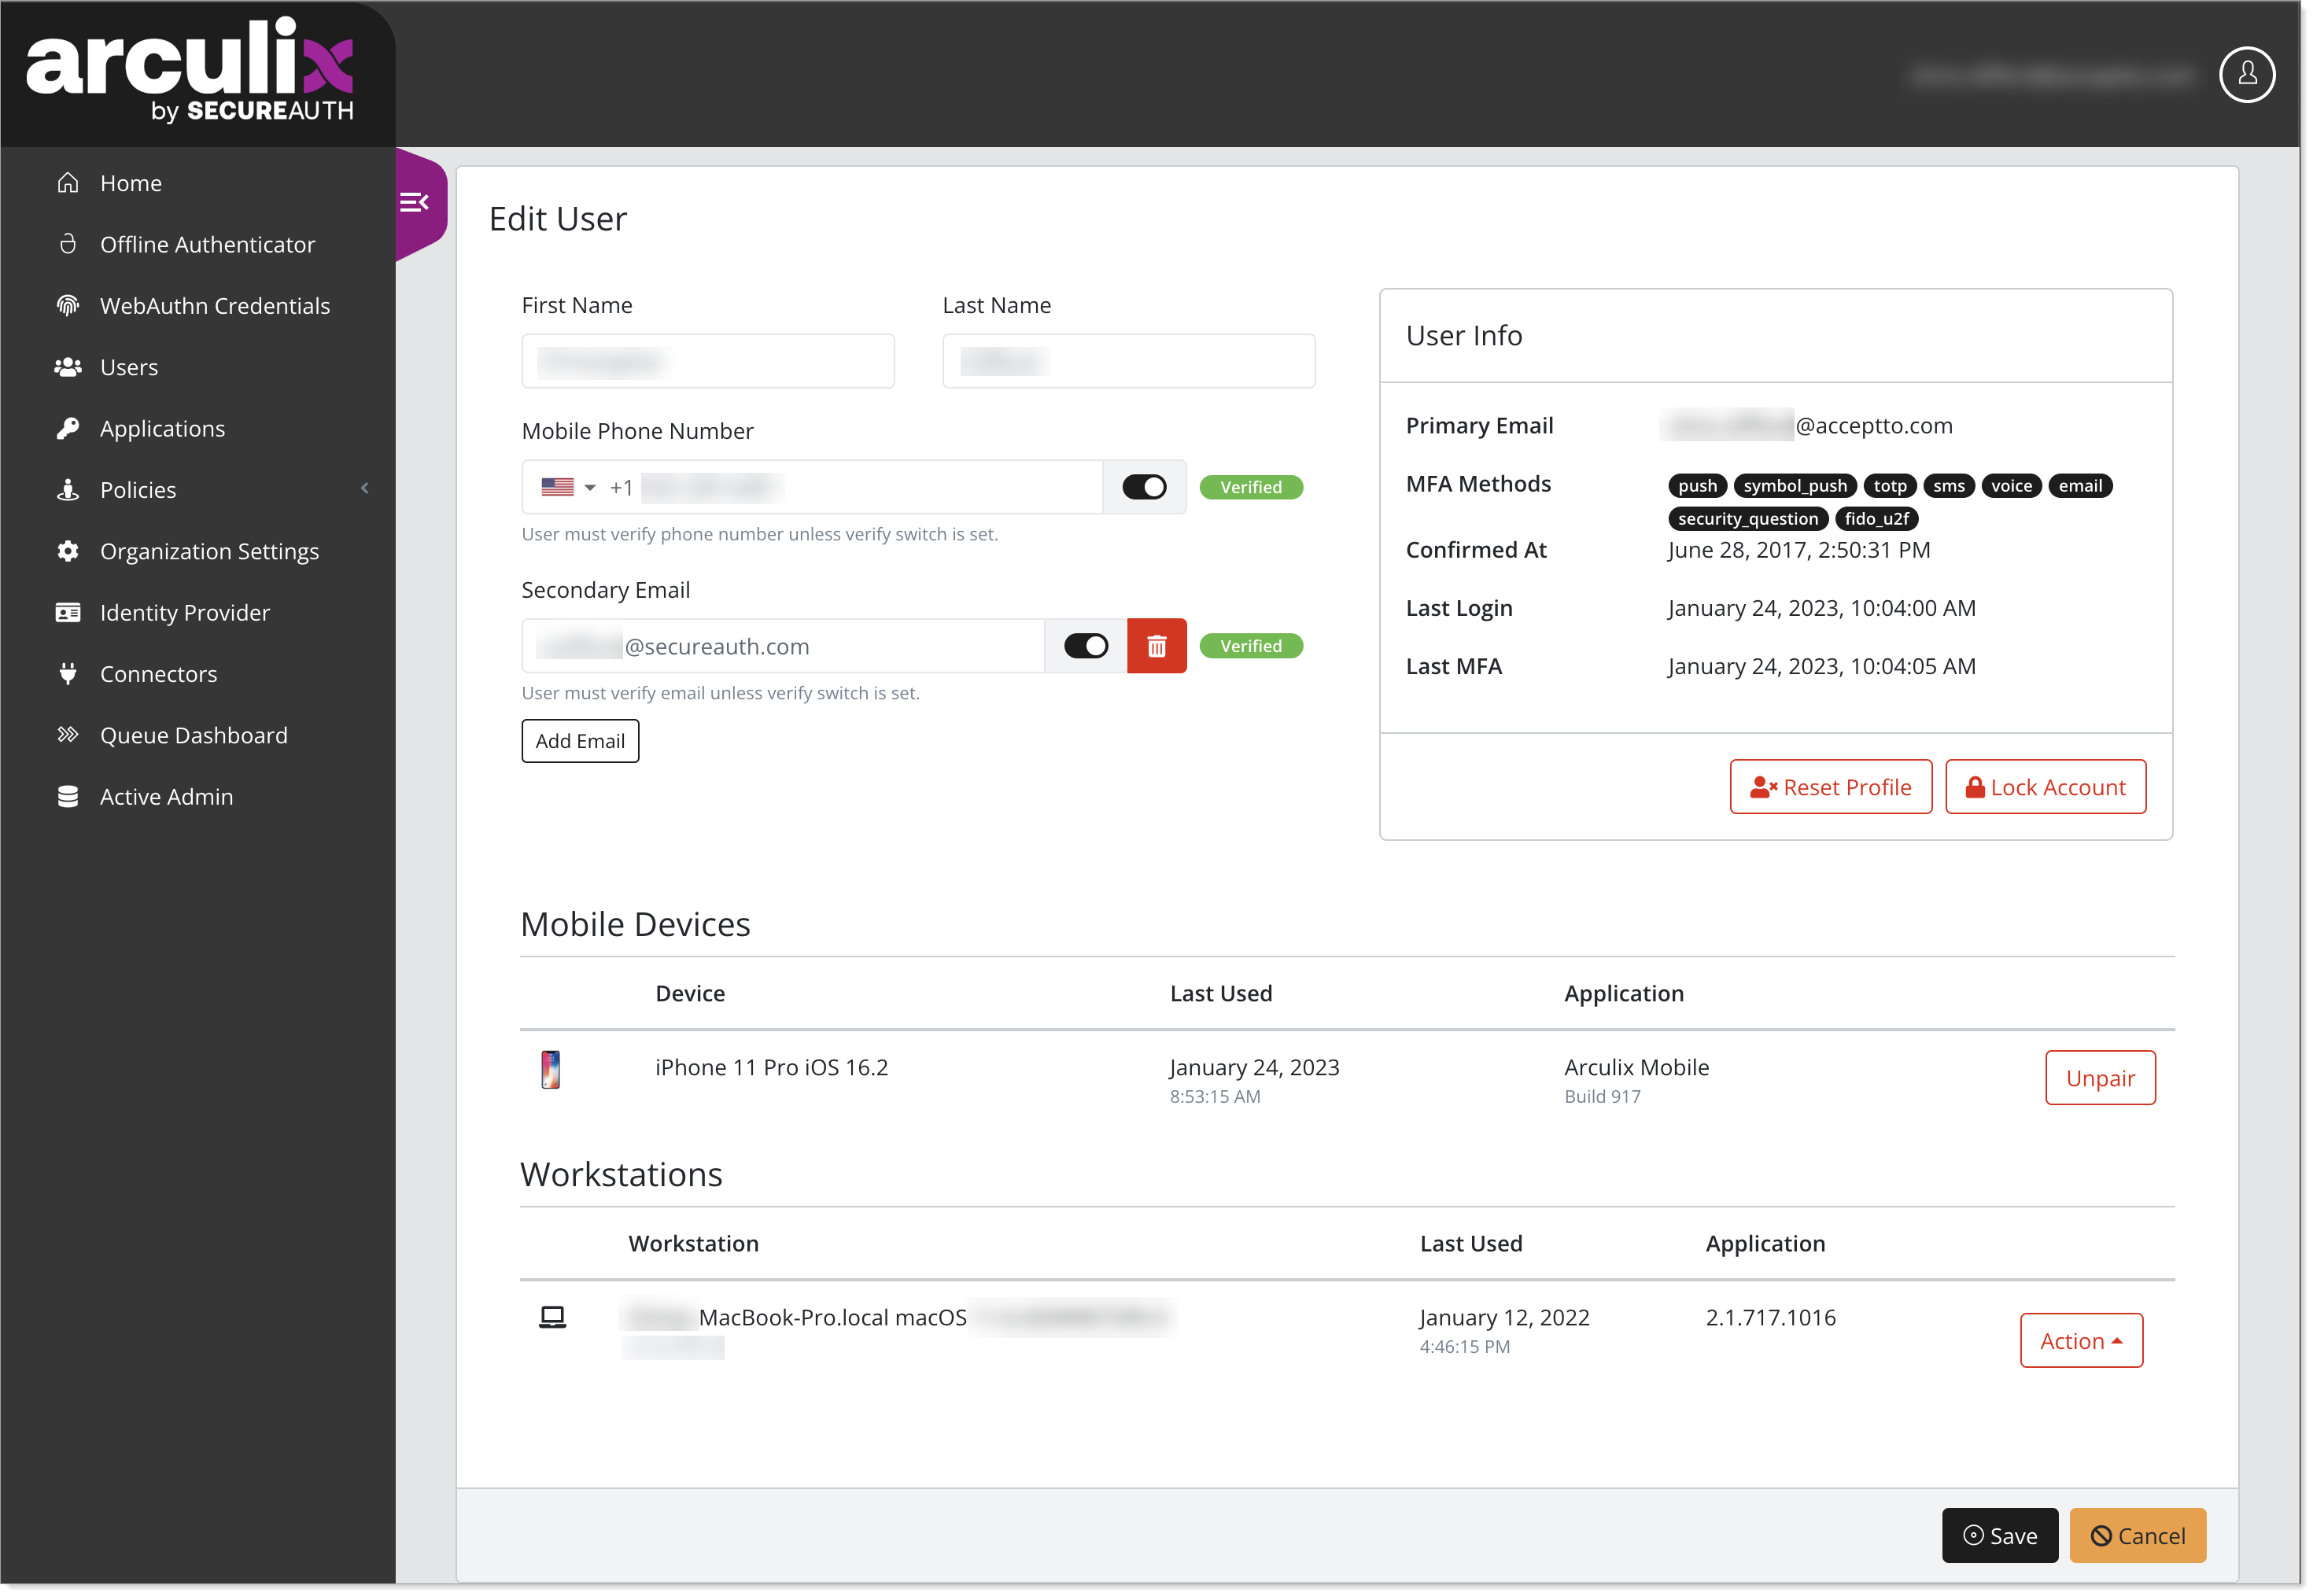Click the Users icon in sidebar

tap(67, 366)
